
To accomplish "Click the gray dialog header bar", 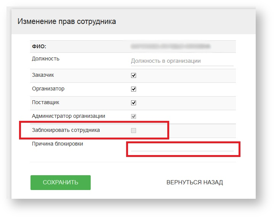I will (191, 22).
